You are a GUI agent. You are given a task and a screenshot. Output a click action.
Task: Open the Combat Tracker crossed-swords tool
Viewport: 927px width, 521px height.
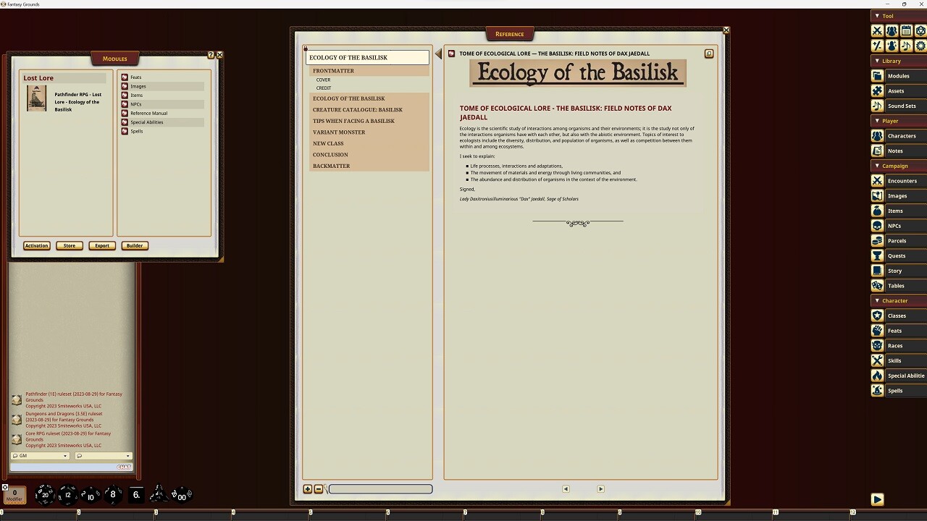tap(877, 30)
